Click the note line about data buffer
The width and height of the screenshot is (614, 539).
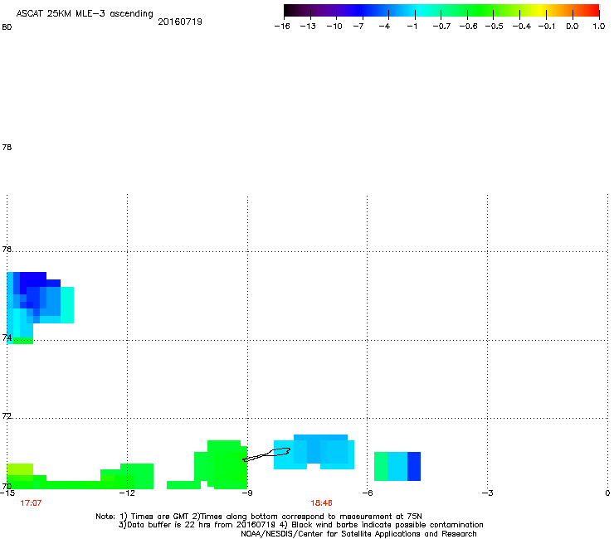[300, 525]
